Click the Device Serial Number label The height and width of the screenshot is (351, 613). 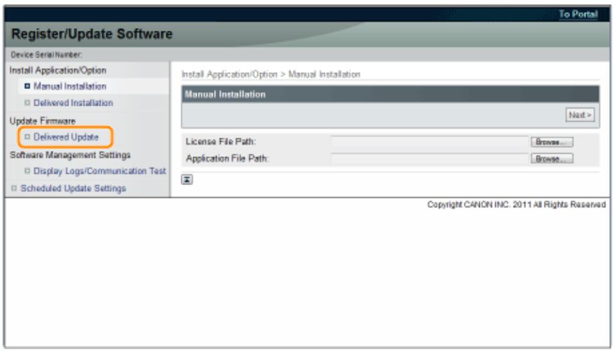(x=46, y=54)
